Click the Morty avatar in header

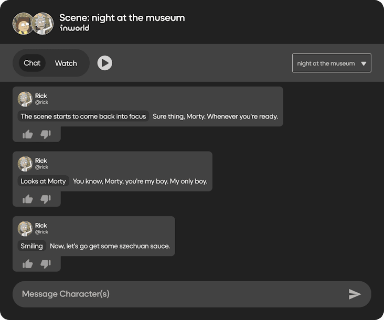click(x=23, y=24)
